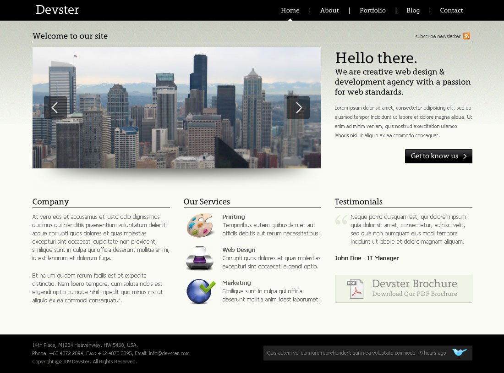The width and height of the screenshot is (504, 373).
Task: Go to previous slide with left arrow
Action: coord(55,108)
